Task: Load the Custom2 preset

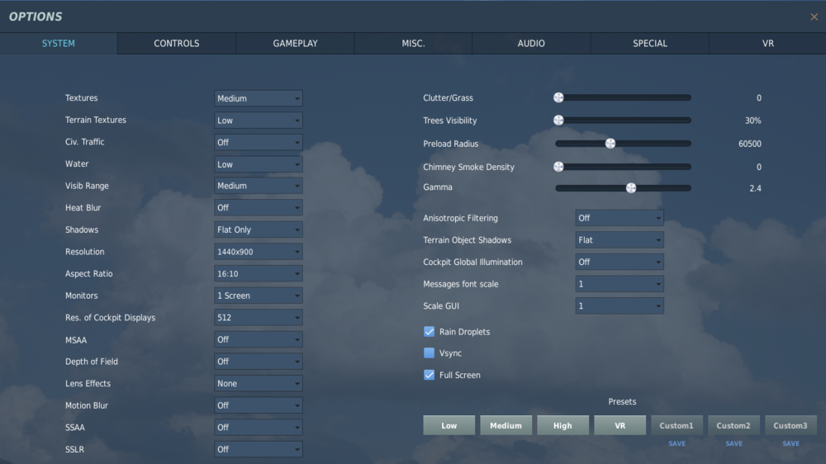Action: click(733, 425)
